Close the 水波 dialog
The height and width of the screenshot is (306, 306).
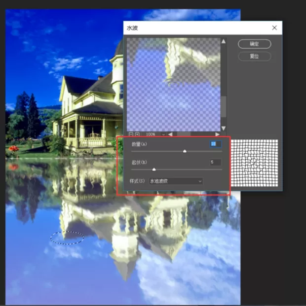pyautogui.click(x=274, y=28)
